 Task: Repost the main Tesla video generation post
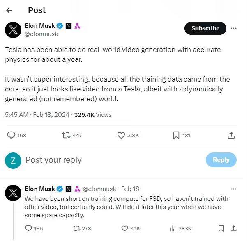[65, 135]
